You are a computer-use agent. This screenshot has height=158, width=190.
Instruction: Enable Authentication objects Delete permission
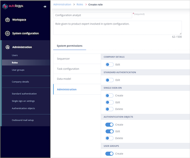coord(110,138)
